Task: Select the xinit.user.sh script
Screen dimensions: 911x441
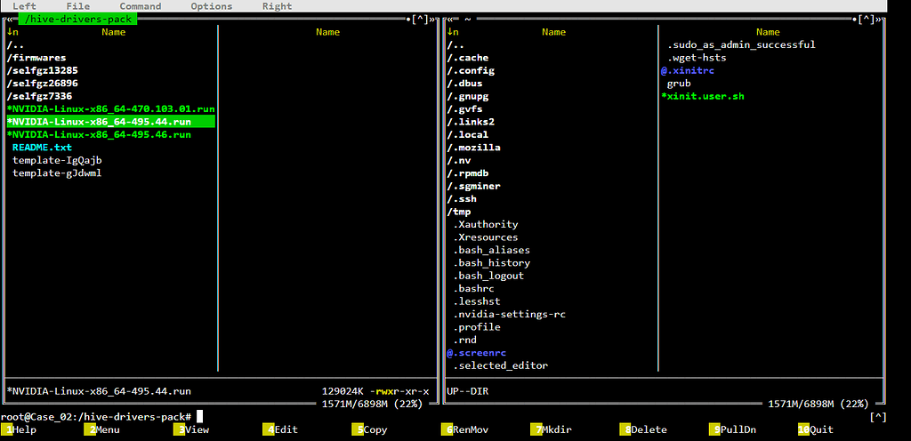Action: tap(705, 96)
